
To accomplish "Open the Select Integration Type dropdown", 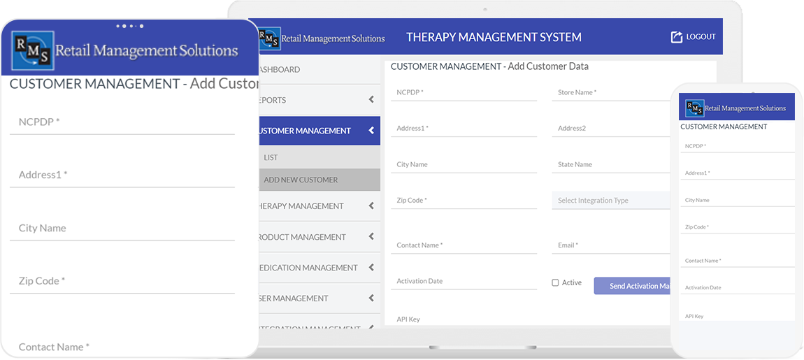I will (x=611, y=201).
